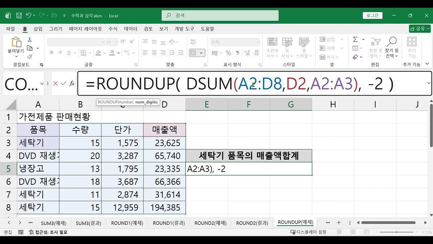
Task: Click the Fill Color paint bucket icon
Action: [x=98, y=53]
